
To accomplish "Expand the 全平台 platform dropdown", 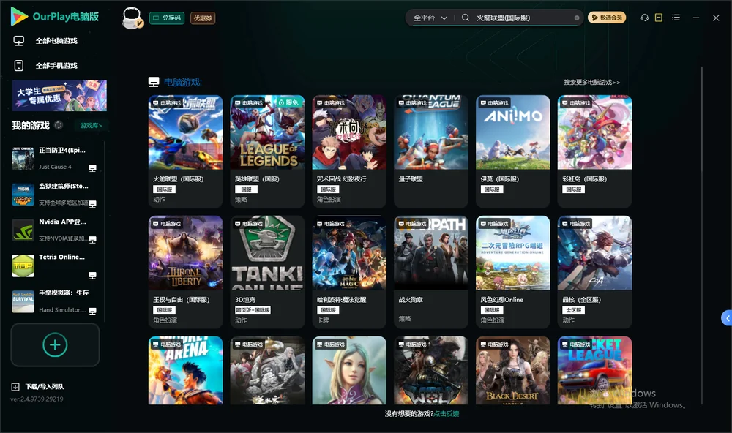I will 430,18.
